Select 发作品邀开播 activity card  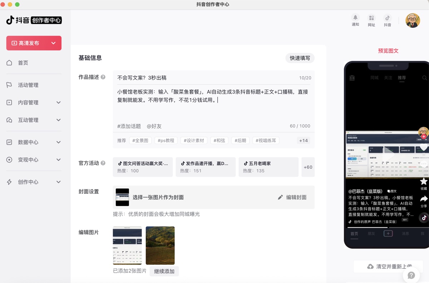(x=206, y=167)
